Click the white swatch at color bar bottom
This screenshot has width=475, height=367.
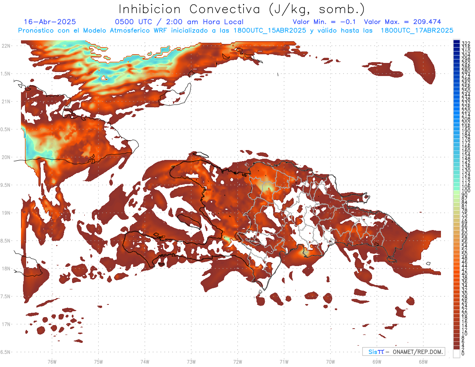coord(456,353)
